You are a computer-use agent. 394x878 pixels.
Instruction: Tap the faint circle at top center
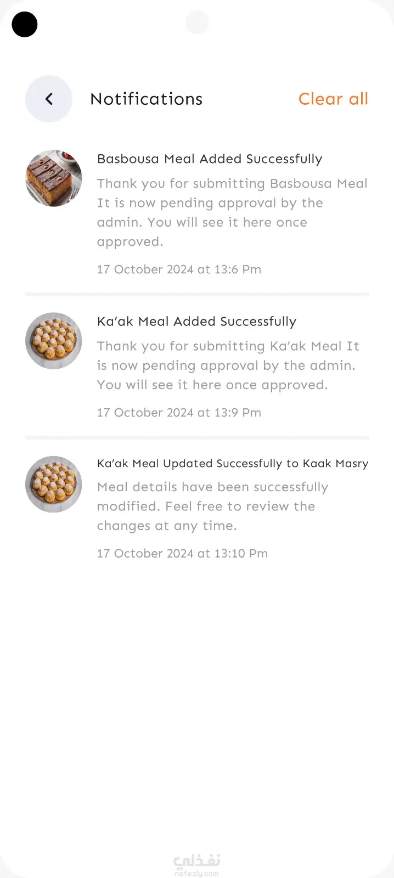(x=197, y=23)
